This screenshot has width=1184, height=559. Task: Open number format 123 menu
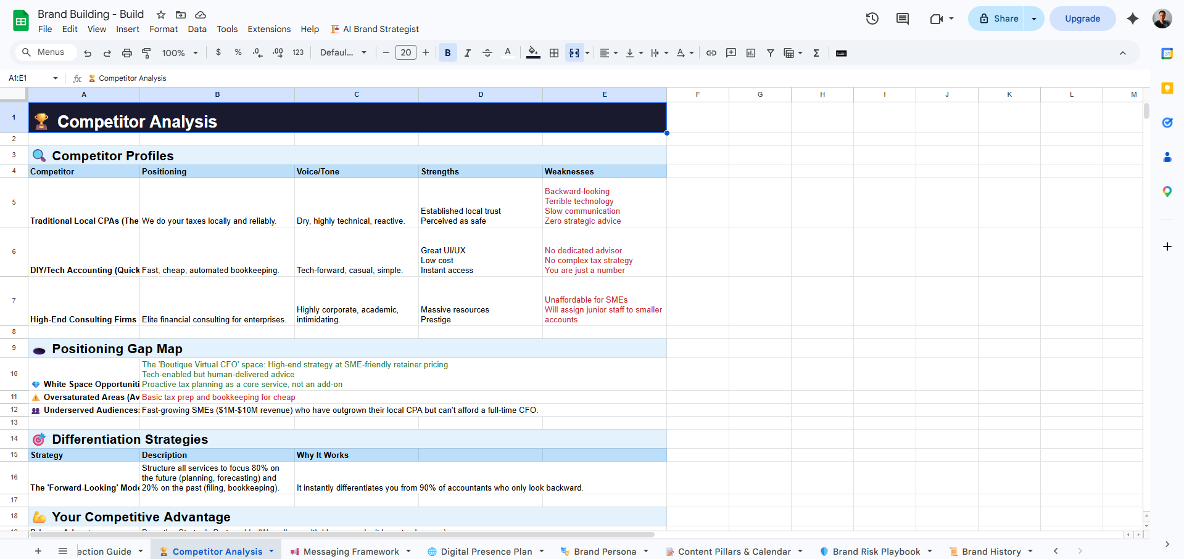pyautogui.click(x=298, y=53)
